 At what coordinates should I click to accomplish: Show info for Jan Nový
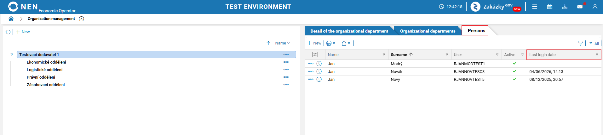319,79
